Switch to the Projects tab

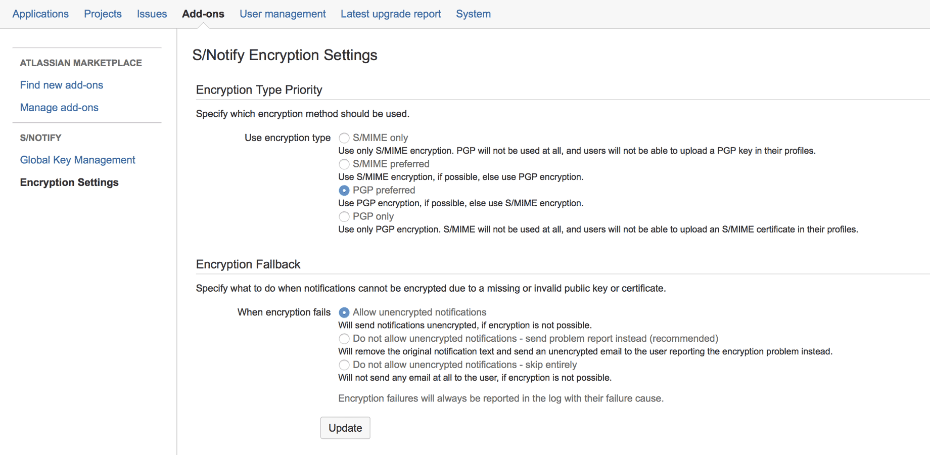coord(103,14)
